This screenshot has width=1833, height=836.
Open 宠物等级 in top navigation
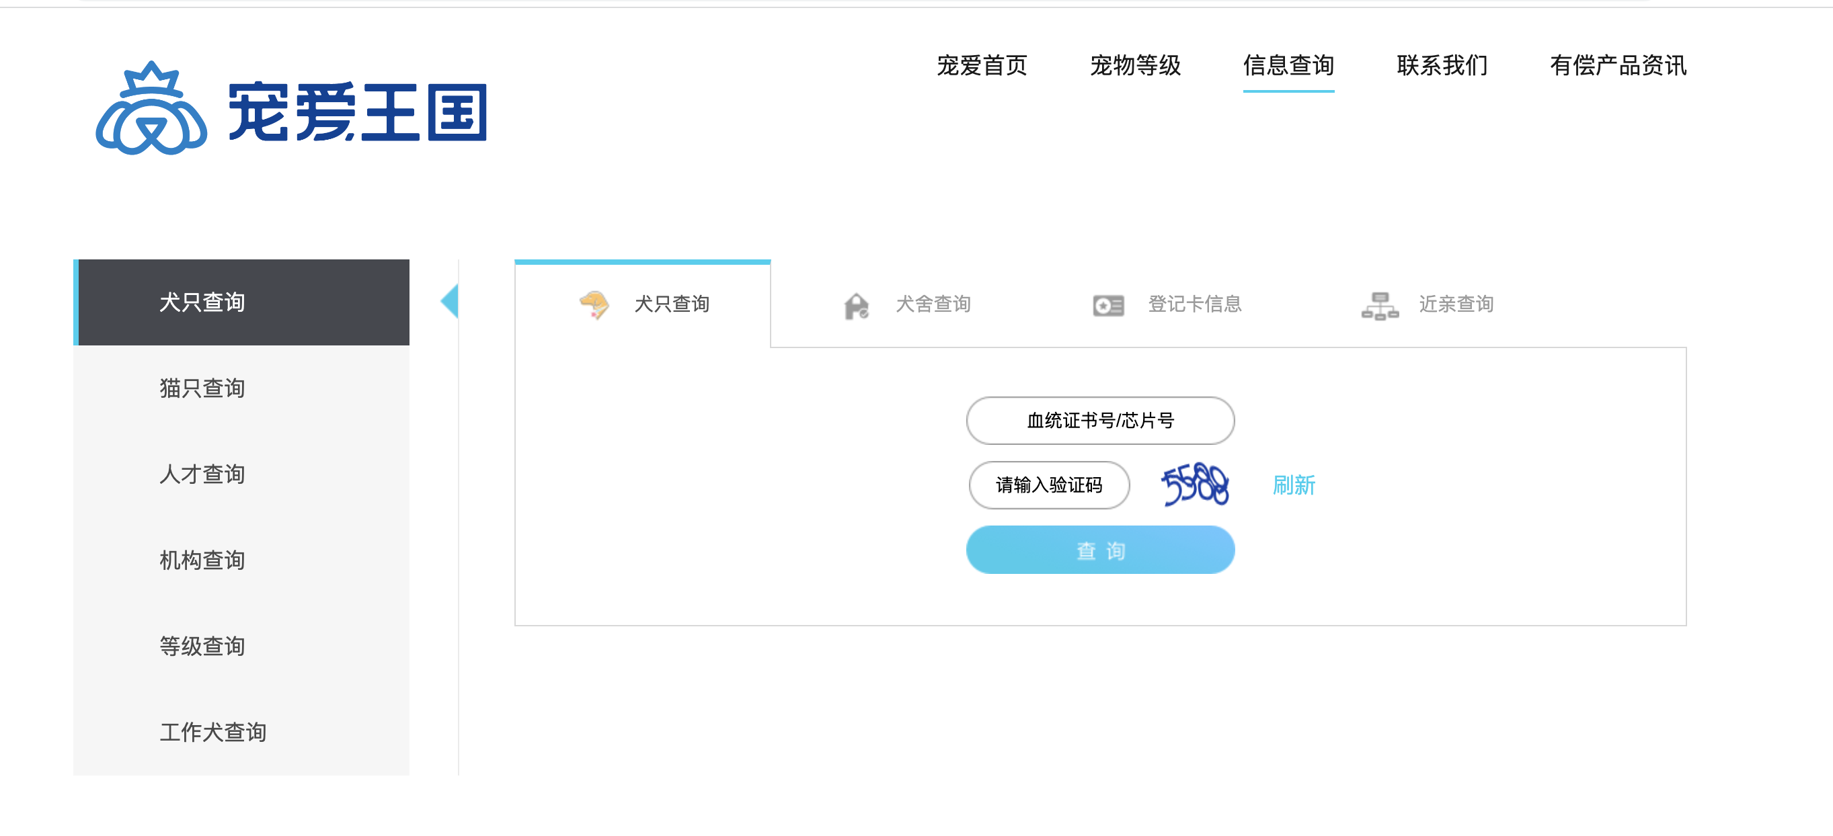1136,65
